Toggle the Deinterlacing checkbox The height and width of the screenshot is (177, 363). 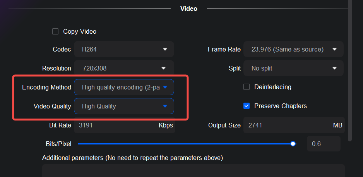[x=247, y=87]
